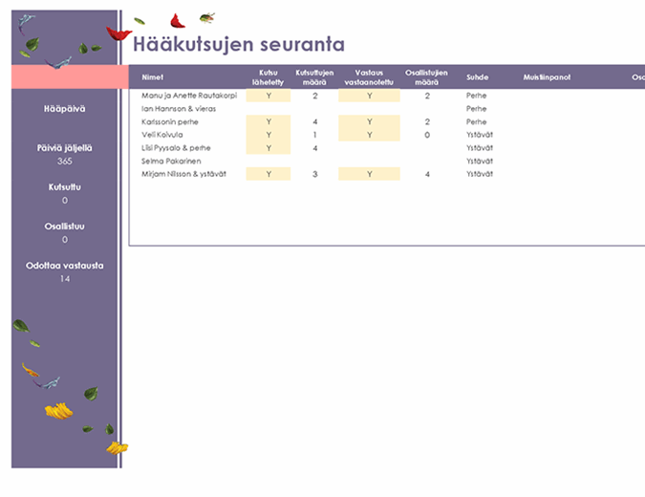The image size is (645, 497).
Task: Toggle 'Vastaus vastaanotettu' Y for Karlssonin perhe
Action: [x=368, y=122]
